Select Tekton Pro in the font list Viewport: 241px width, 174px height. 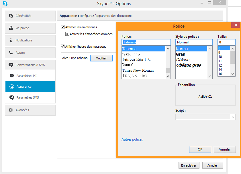click(144, 54)
